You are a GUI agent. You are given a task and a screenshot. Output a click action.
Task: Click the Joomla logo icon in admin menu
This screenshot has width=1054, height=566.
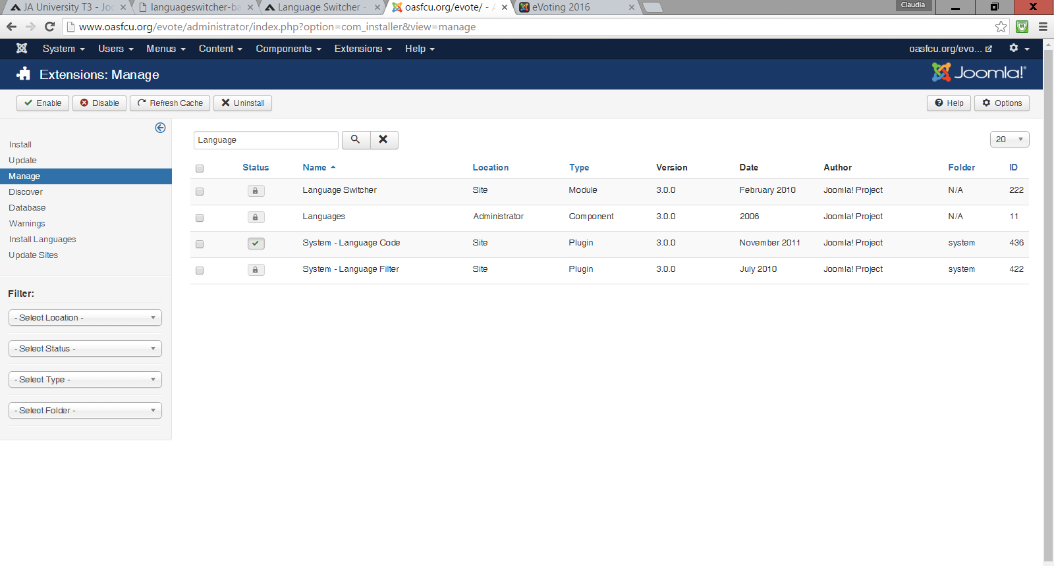point(22,49)
